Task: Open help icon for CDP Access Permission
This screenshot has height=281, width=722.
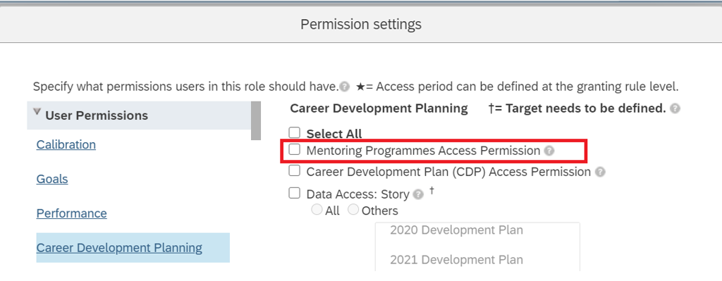Action: tap(600, 172)
